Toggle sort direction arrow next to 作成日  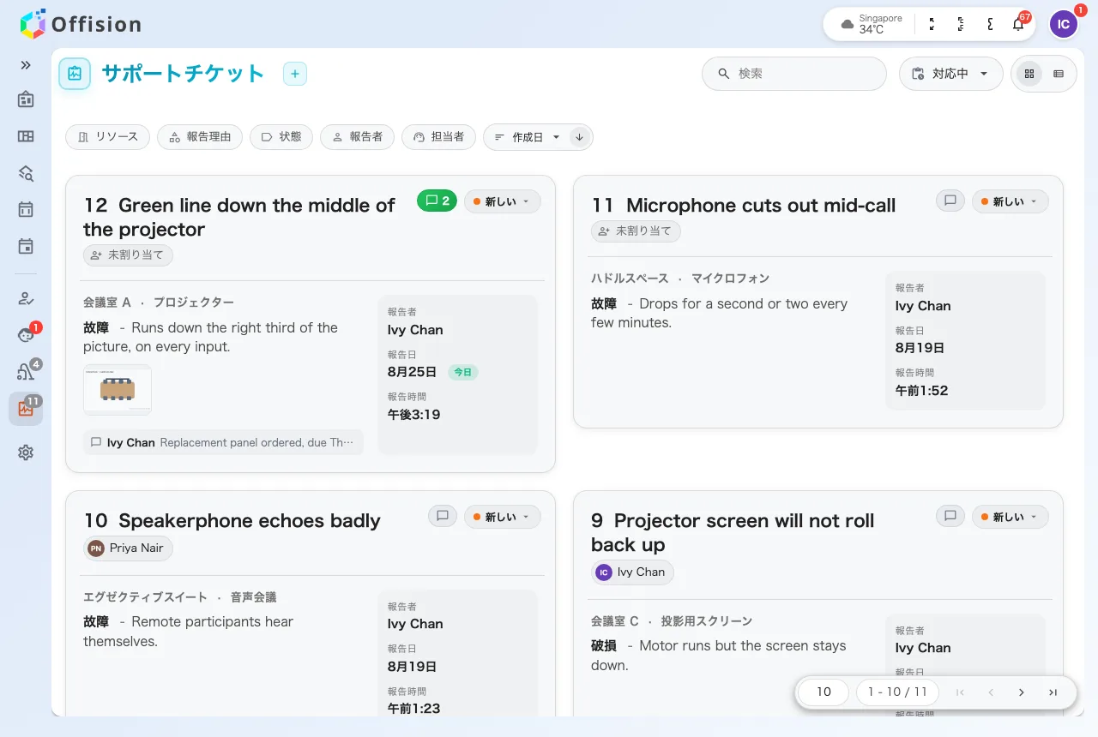coord(579,137)
